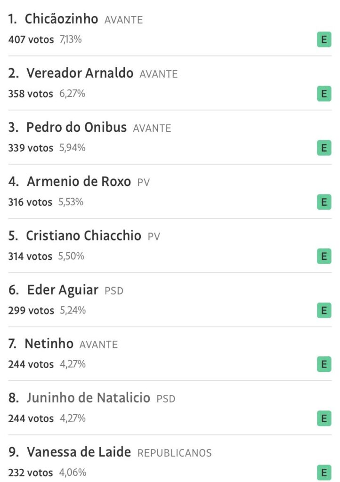Click Vereador Arnaldo's green E badge
Screen dimensions: 340x482
point(324,94)
